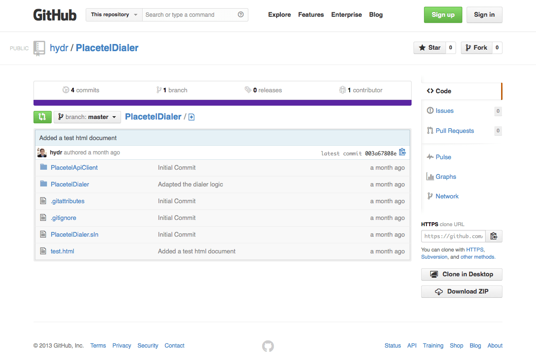Image resolution: width=536 pixels, height=360 pixels.
Task: Click the green Sign up button
Action: pyautogui.click(x=443, y=15)
